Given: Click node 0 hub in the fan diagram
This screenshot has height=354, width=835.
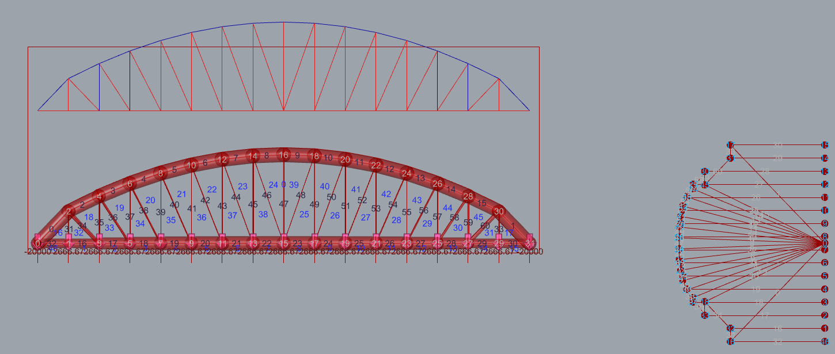Looking at the screenshot, I should click(823, 242).
